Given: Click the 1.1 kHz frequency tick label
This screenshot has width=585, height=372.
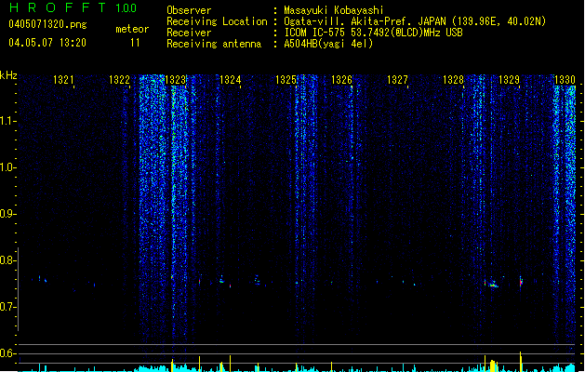Looking at the screenshot, I should pos(7,121).
